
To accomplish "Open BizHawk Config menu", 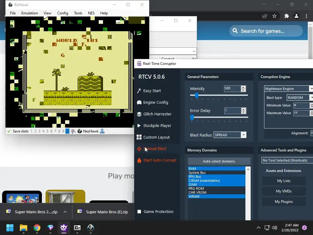I will pos(62,13).
